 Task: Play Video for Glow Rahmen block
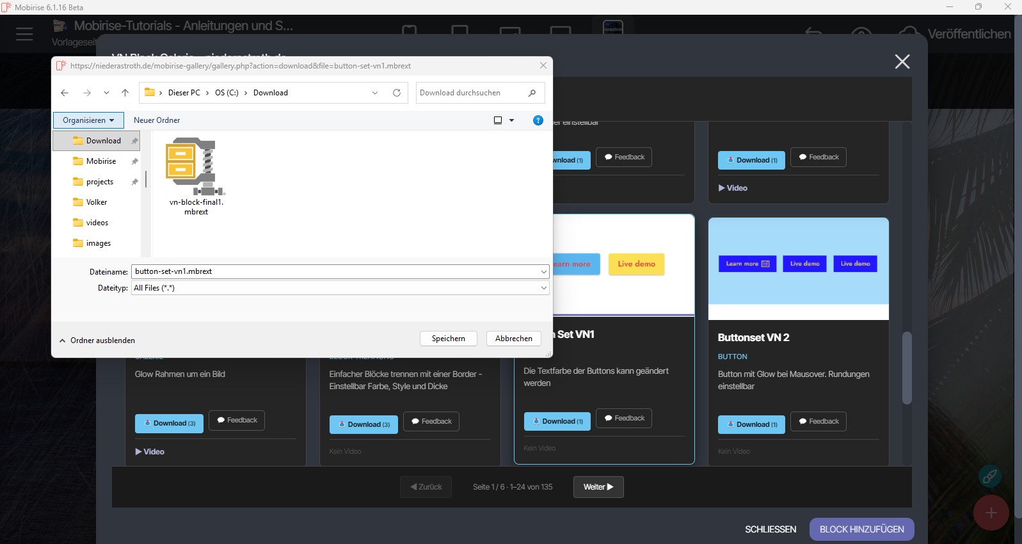tap(150, 452)
